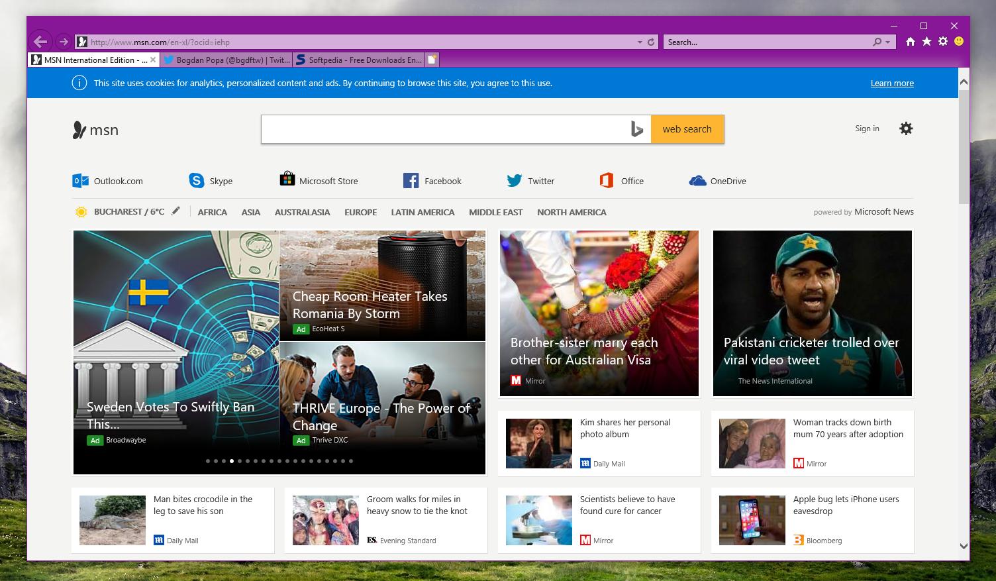This screenshot has height=581, width=996.
Task: Click the Sign in link
Action: coord(867,129)
